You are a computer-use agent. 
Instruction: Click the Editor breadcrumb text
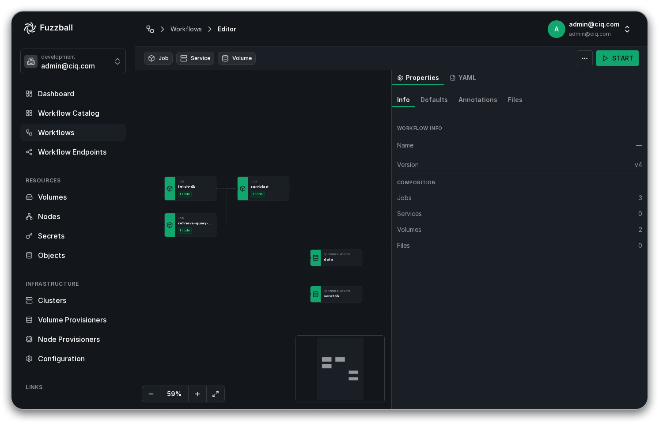[x=227, y=29]
